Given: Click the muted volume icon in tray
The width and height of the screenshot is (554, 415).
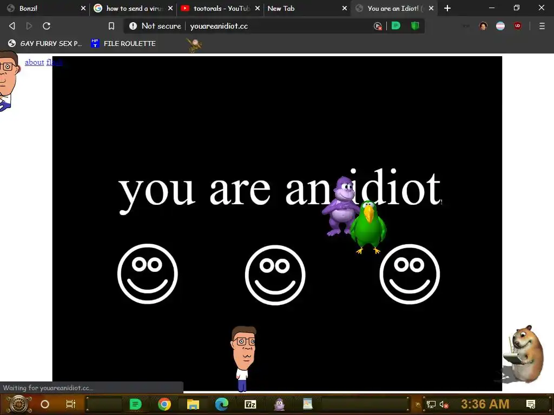Looking at the screenshot, I should point(444,404).
